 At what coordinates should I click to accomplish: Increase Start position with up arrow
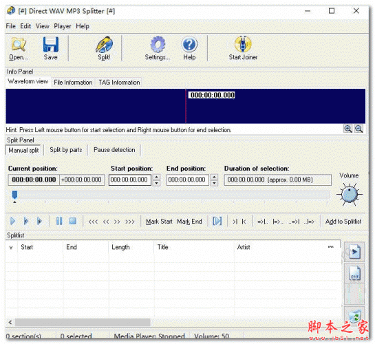pos(156,177)
